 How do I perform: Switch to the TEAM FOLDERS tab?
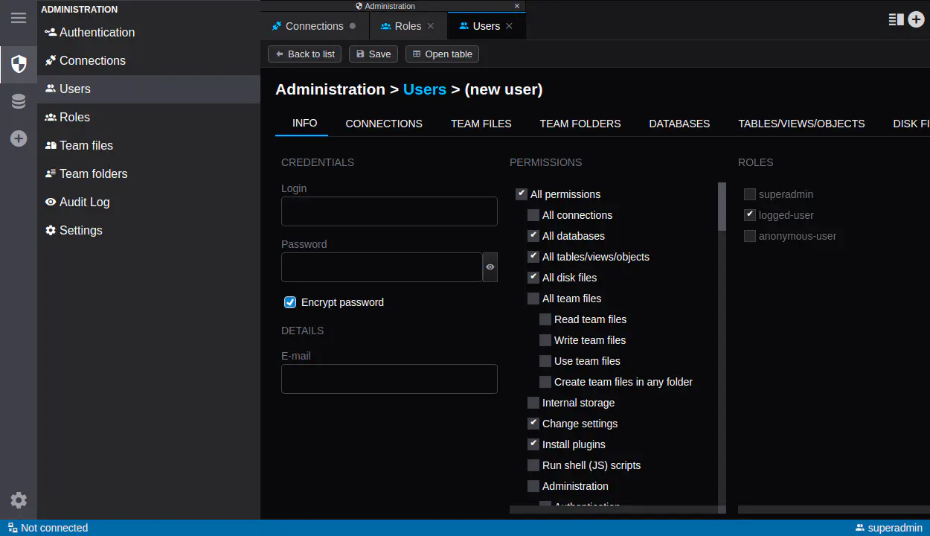580,124
